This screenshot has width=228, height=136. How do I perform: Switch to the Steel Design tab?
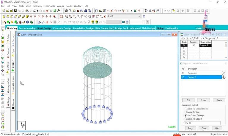tap(44, 28)
